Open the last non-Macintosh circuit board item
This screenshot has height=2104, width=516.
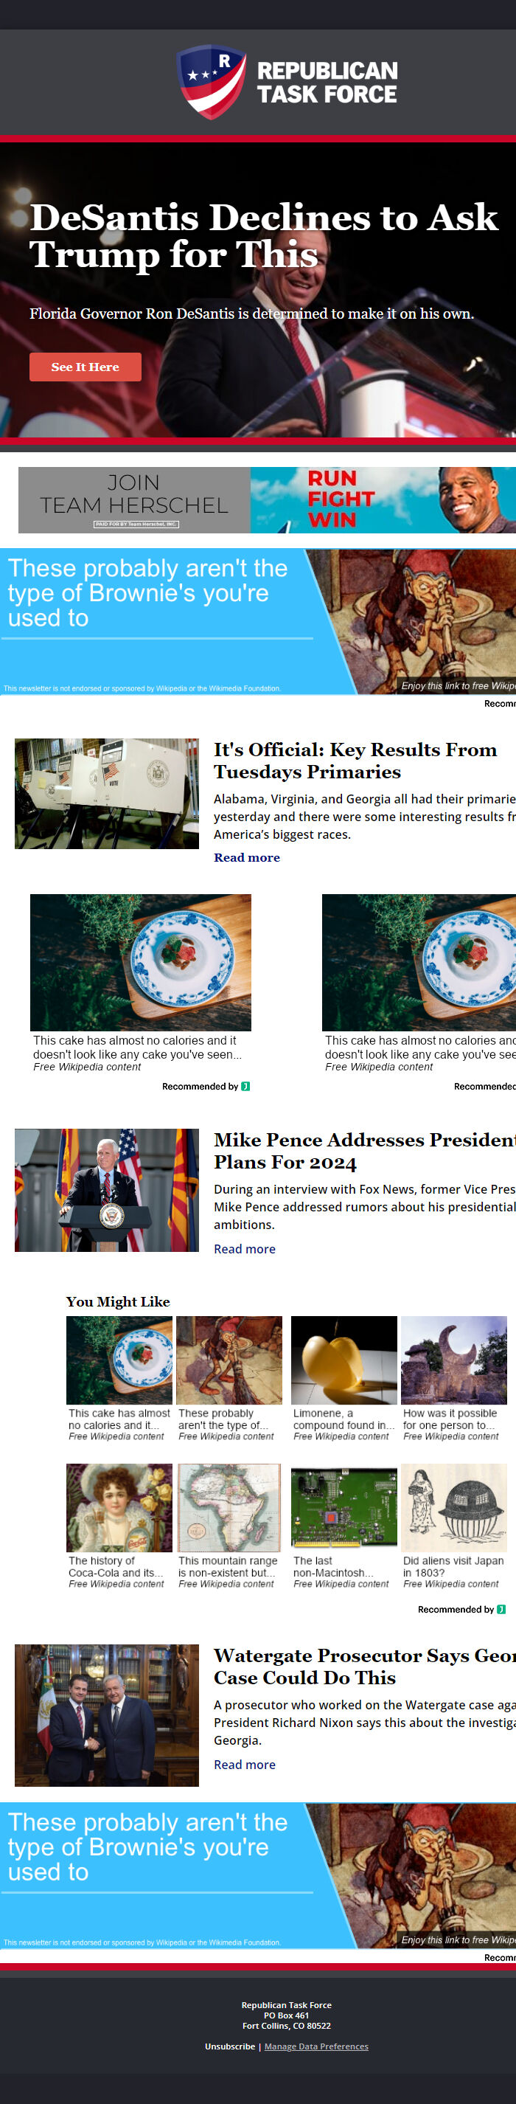[344, 1526]
